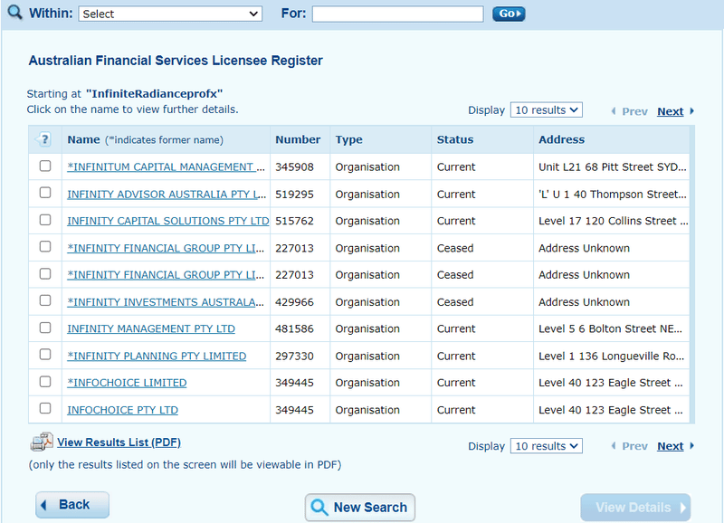Select the INFINITY CAPITAL SOLUTIONS PTY LTD checkbox

pos(45,220)
